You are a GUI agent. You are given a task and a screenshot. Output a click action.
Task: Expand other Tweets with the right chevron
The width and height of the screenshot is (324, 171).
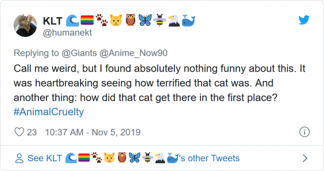tap(305, 158)
